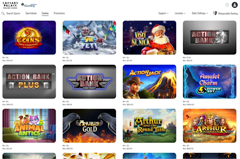240x159 pixels.
Task: Open the Promotions tab
Action: tap(59, 13)
